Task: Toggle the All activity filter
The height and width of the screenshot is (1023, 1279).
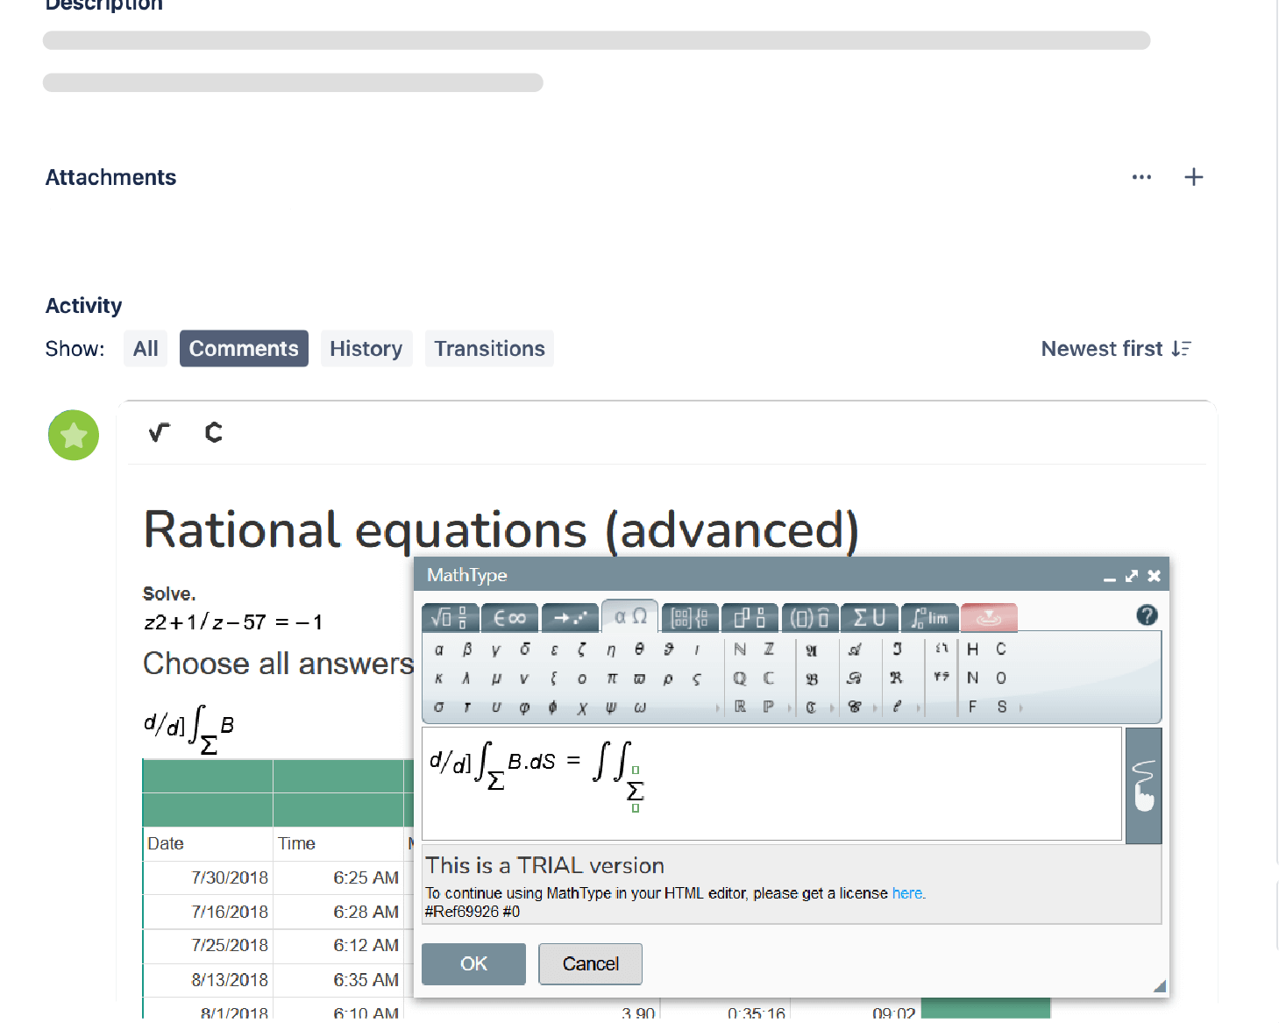Action: coord(145,348)
